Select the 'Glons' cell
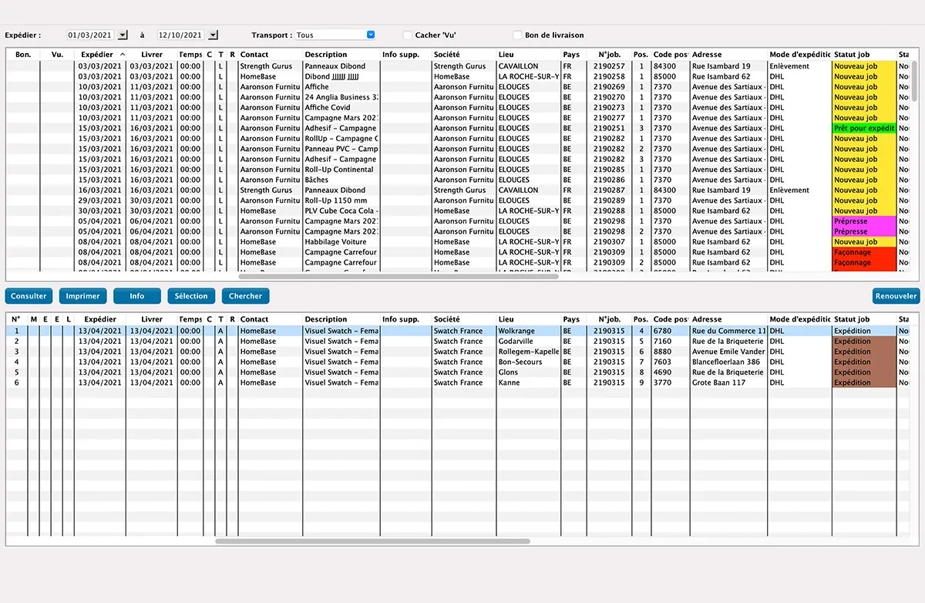The width and height of the screenshot is (925, 603). click(x=529, y=372)
